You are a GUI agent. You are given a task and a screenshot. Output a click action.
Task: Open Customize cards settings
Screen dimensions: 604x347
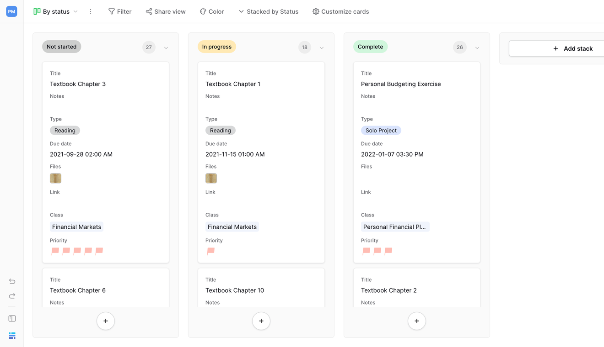[340, 12]
